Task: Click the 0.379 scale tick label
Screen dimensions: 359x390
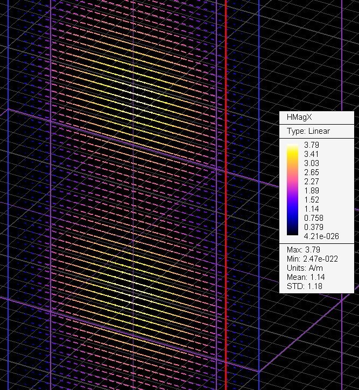Action: pyautogui.click(x=314, y=227)
